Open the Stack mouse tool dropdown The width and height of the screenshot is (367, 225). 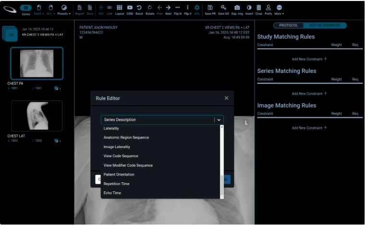tap(39, 10)
